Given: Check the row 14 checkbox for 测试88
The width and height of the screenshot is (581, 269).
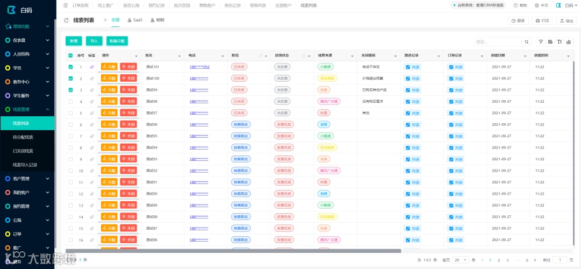Looking at the screenshot, I should (x=71, y=217).
